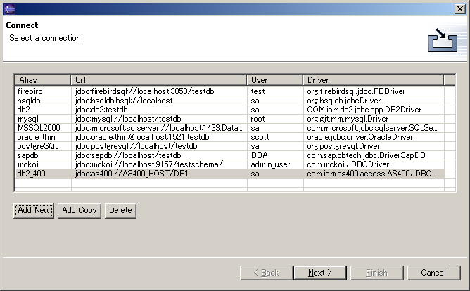Select the db2 alias row
The image size is (470, 291).
pos(24,110)
